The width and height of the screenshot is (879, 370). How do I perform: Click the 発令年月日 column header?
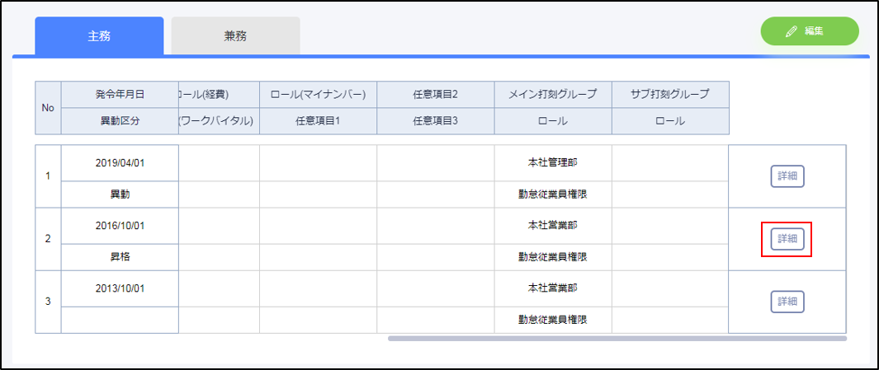120,95
